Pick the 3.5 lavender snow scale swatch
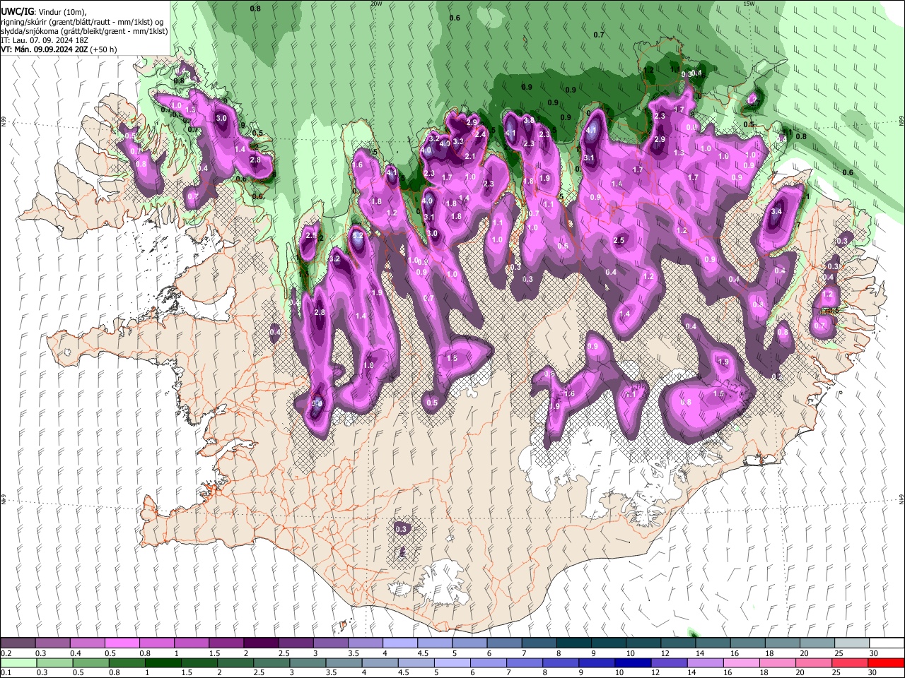 pos(365,643)
